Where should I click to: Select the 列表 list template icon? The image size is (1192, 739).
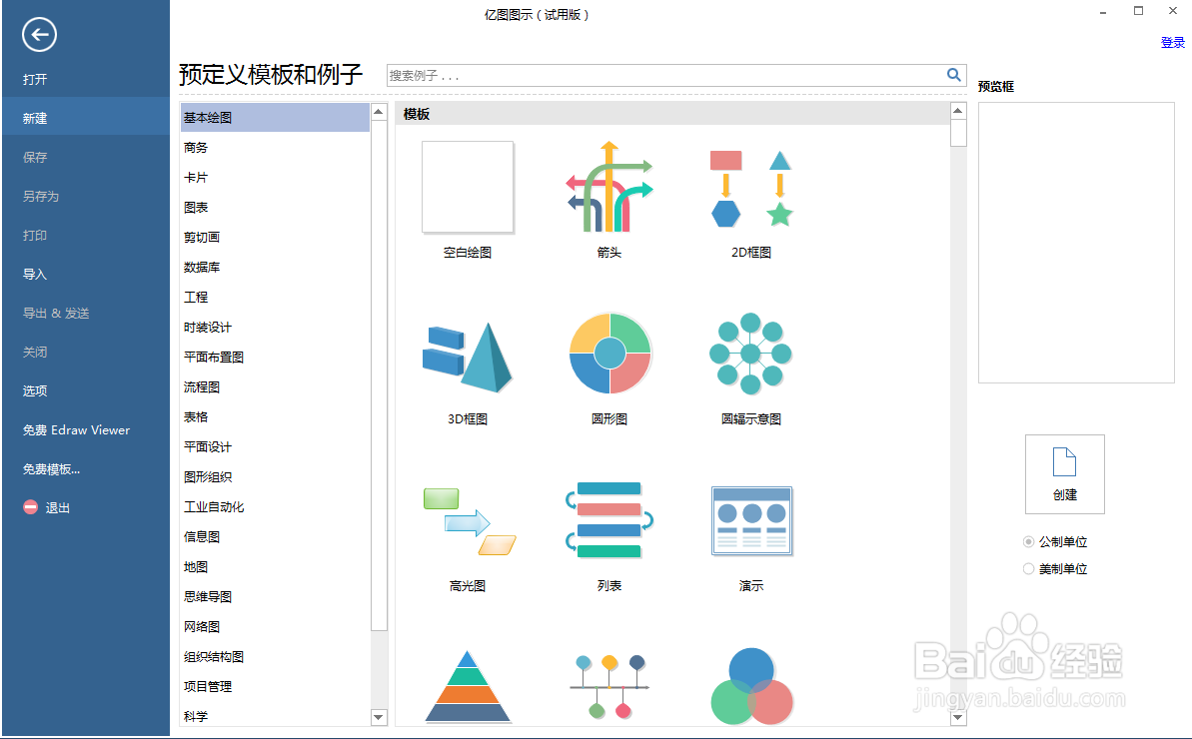tap(608, 520)
